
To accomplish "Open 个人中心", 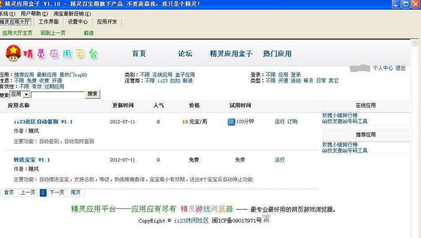I will 383,68.
